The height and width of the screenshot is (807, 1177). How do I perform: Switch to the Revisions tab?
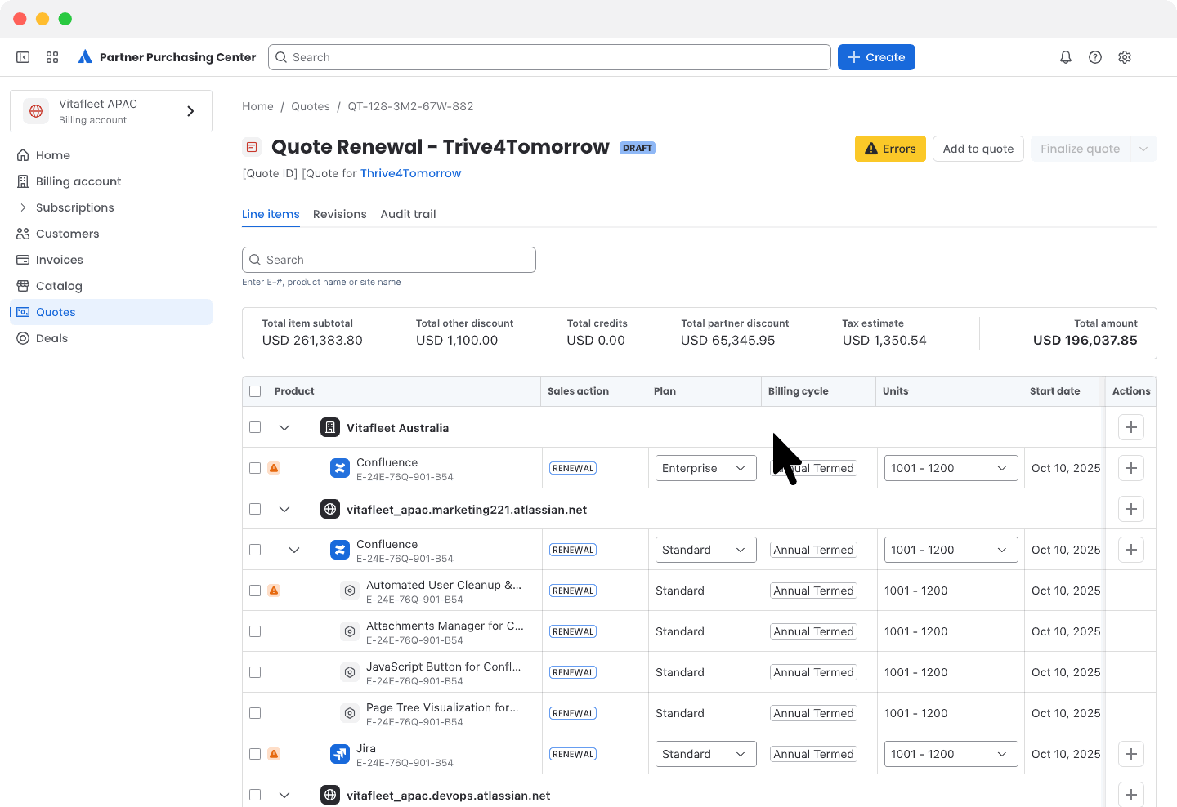pyautogui.click(x=340, y=214)
